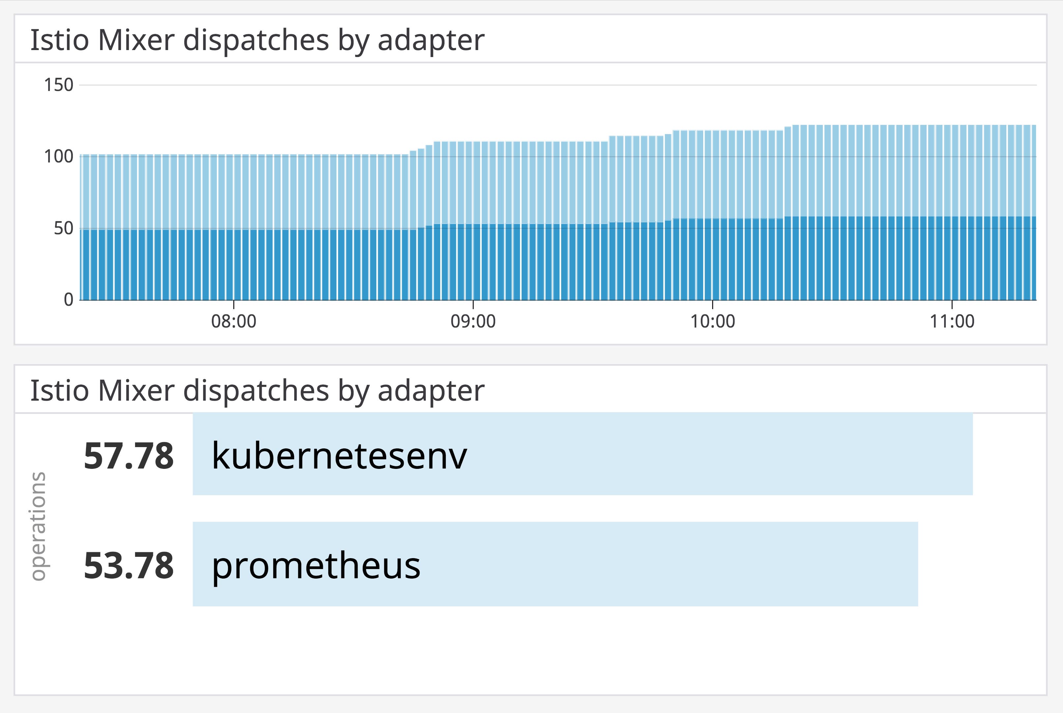Click the top graph widget title
This screenshot has width=1063, height=713.
[257, 40]
